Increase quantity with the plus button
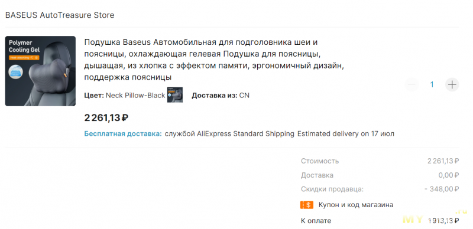The height and width of the screenshot is (229, 473). [452, 84]
